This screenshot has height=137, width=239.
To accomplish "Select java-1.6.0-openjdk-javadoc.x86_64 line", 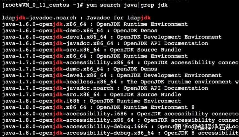I will point(105,43).
